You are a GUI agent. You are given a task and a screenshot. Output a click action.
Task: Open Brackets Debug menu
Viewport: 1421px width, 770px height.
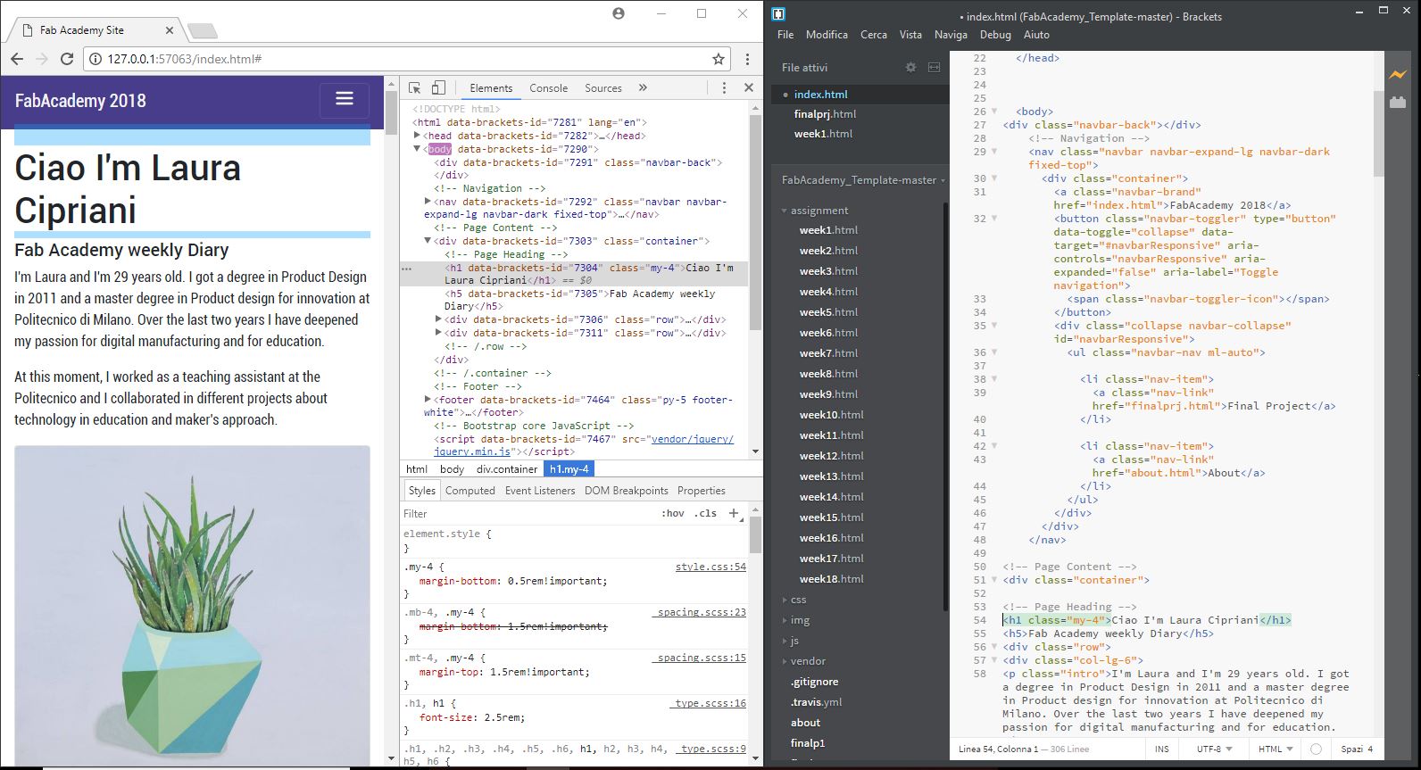(x=995, y=35)
